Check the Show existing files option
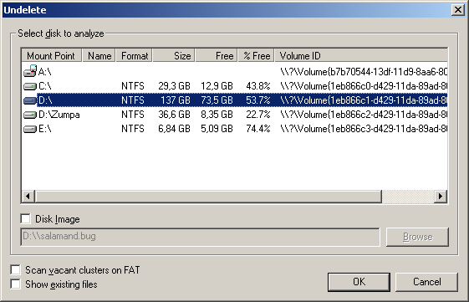The width and height of the screenshot is (469, 302). point(15,284)
